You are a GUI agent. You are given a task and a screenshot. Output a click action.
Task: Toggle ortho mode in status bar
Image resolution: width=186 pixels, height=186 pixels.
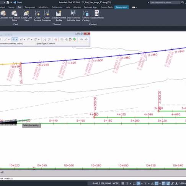134,183
